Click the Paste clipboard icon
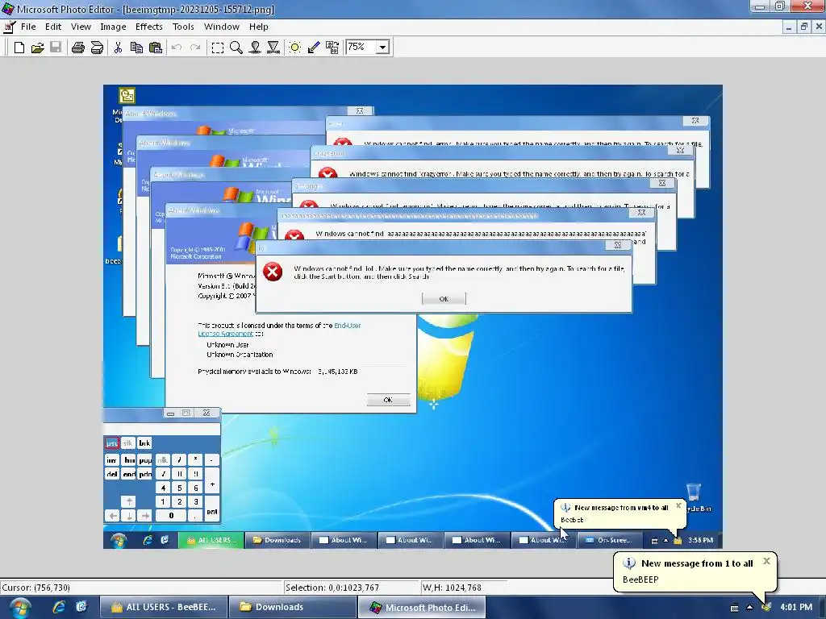Viewport: 826px width, 619px height. pyautogui.click(x=156, y=48)
